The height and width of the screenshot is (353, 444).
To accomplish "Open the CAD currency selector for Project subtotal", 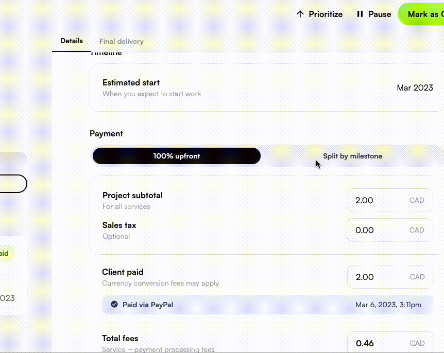I will 417,200.
